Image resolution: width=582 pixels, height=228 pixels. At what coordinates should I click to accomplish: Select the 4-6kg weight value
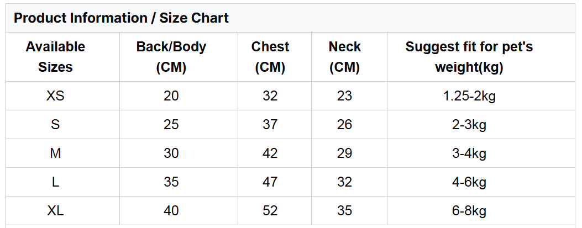point(469,182)
